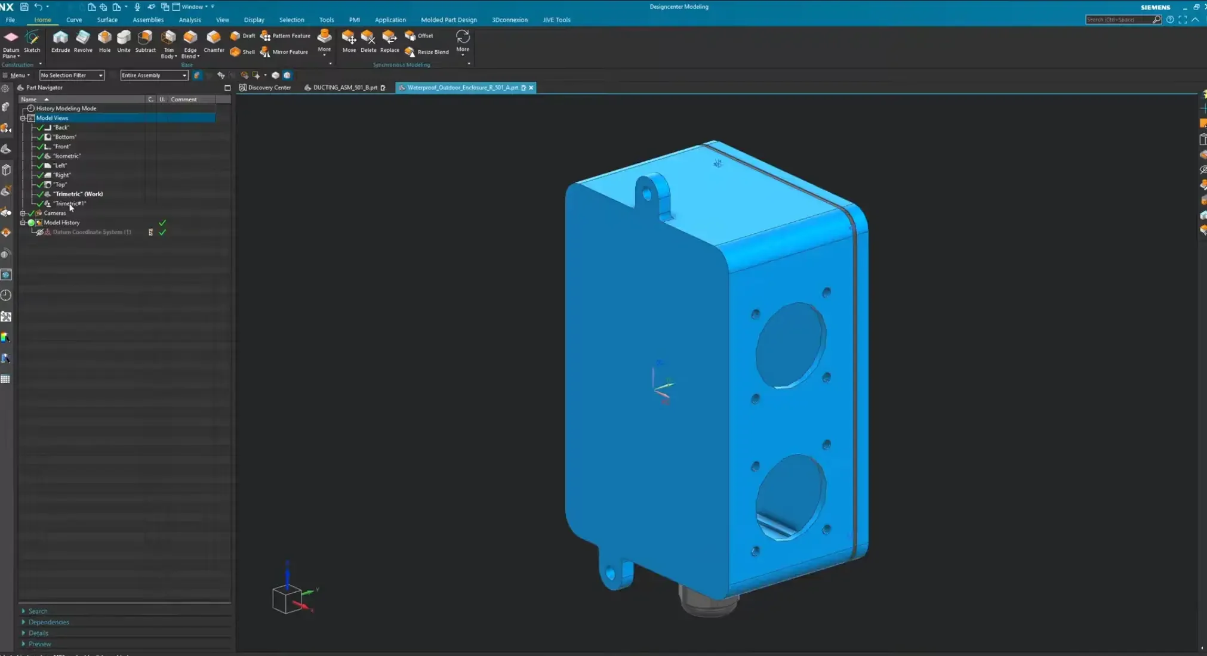Click More in Base group
The image size is (1207, 656).
324,43
